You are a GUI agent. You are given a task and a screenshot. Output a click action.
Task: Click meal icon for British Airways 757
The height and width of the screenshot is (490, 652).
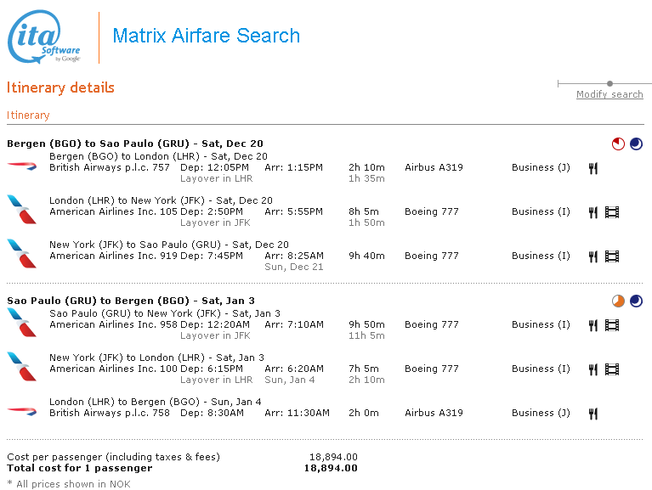[x=593, y=168]
